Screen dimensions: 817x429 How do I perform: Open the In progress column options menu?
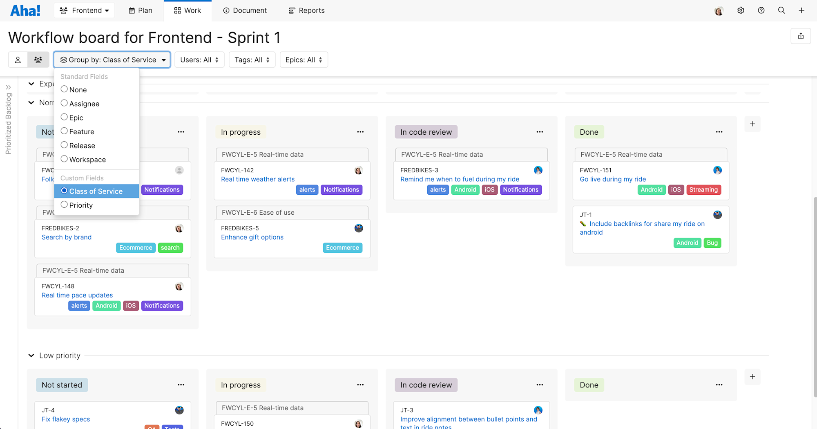click(360, 131)
